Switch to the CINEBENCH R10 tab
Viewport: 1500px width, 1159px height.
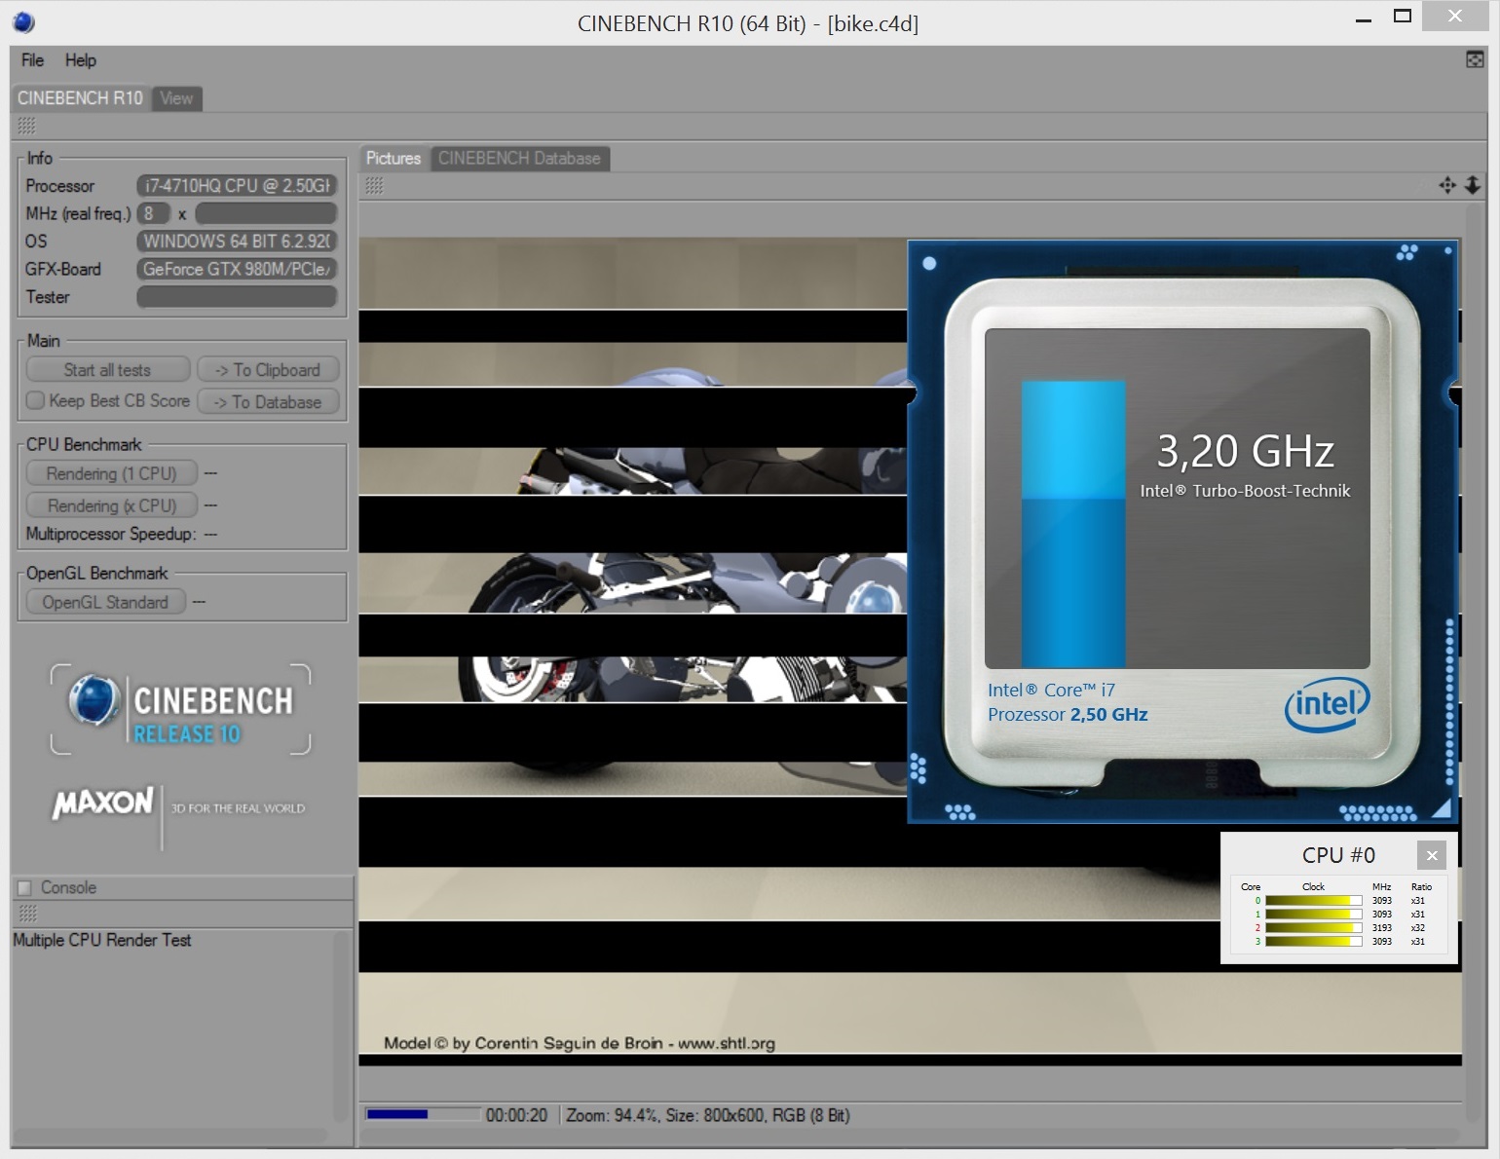point(80,98)
